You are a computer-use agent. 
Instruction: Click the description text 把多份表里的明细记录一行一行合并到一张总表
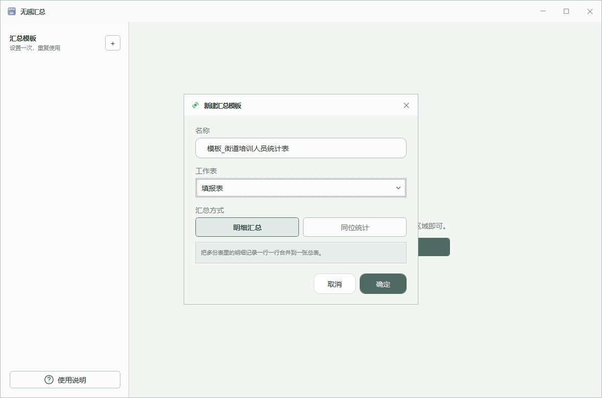click(x=261, y=253)
